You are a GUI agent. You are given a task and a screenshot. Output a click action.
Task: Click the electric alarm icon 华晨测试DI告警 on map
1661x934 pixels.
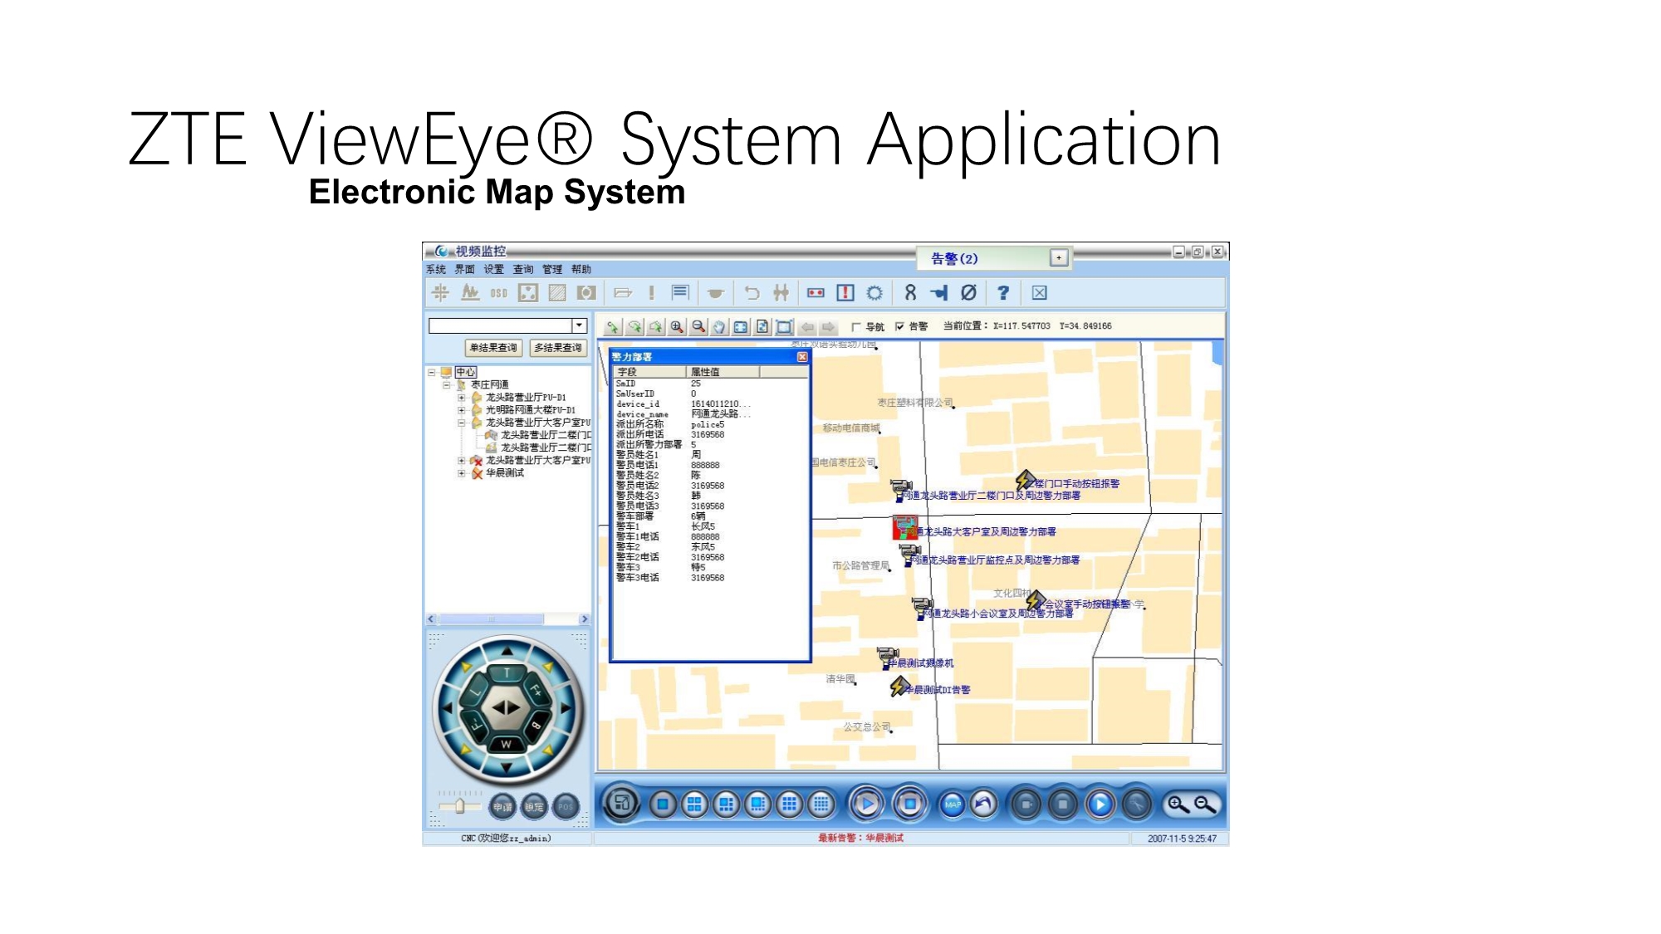(899, 686)
